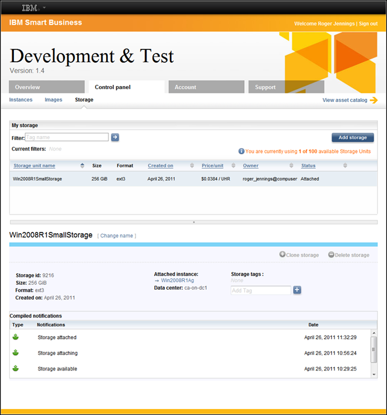Click the April 26, 2011 cell in the table
This screenshot has height=415, width=387.
click(x=162, y=179)
